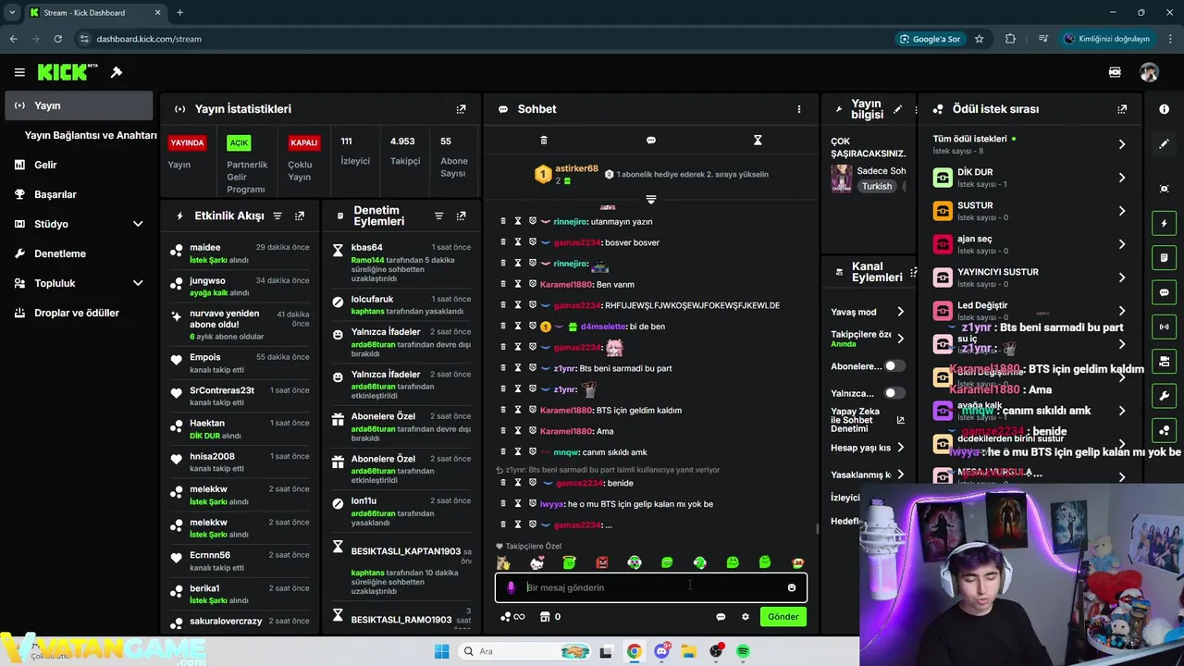Click the chat bubble icon beside settings gear

(x=721, y=617)
